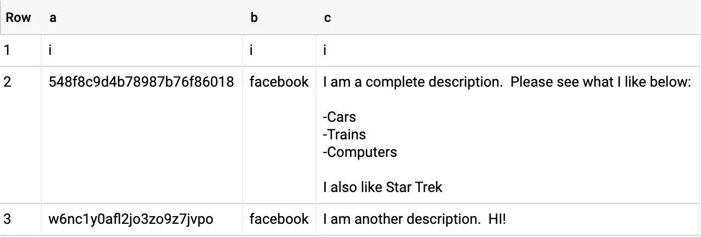Image resolution: width=701 pixels, height=237 pixels.
Task: Click the value i in column c
Action: click(325, 50)
